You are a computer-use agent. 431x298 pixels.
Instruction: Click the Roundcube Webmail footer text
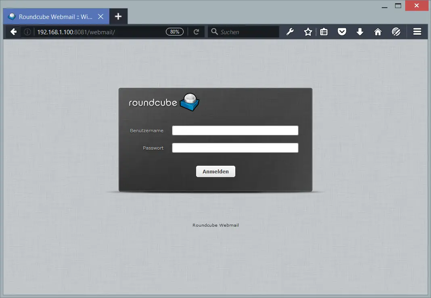point(215,225)
